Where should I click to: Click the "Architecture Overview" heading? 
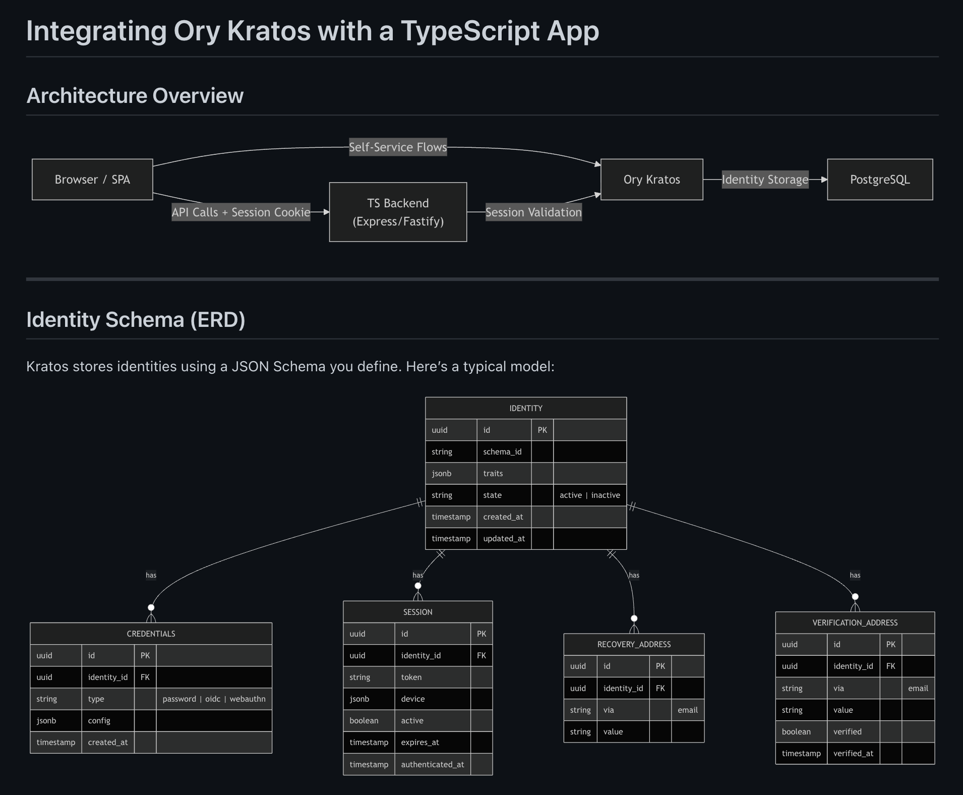(135, 95)
